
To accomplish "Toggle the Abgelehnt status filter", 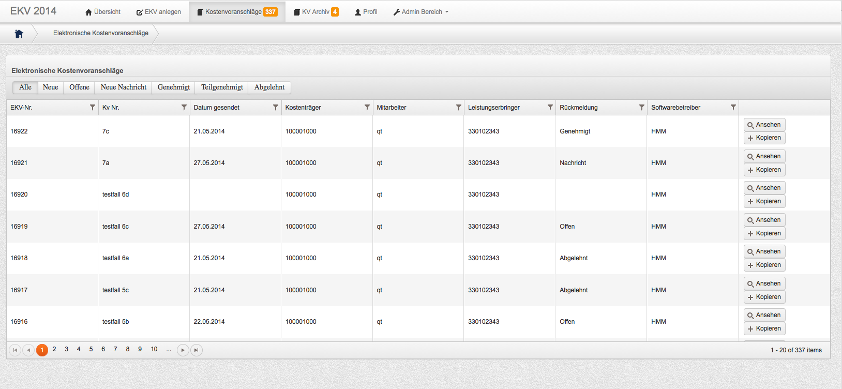I will [x=269, y=87].
